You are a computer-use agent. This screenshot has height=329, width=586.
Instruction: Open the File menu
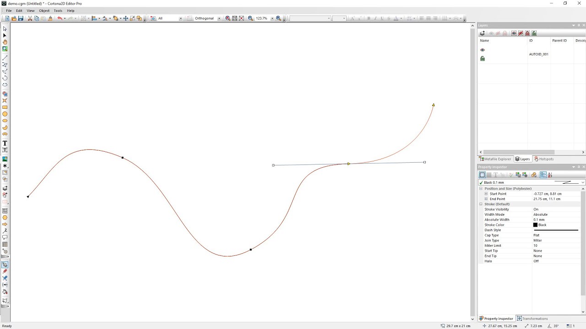coord(9,11)
